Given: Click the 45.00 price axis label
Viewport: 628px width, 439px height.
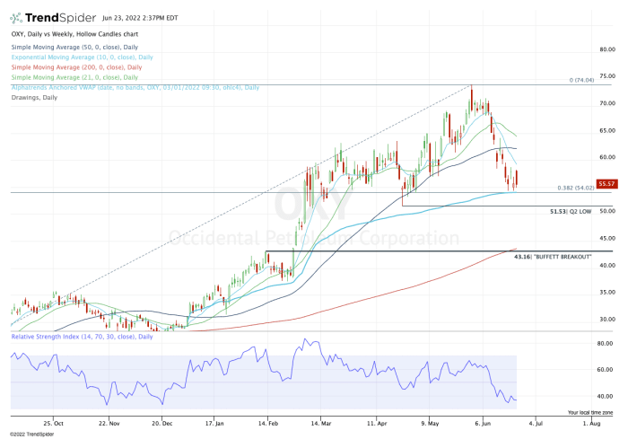Looking at the screenshot, I should tap(607, 239).
